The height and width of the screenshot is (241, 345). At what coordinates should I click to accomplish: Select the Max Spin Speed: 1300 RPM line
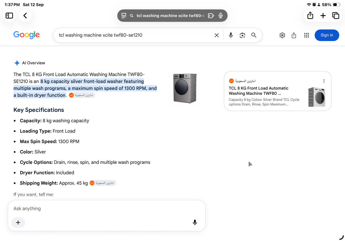click(50, 142)
